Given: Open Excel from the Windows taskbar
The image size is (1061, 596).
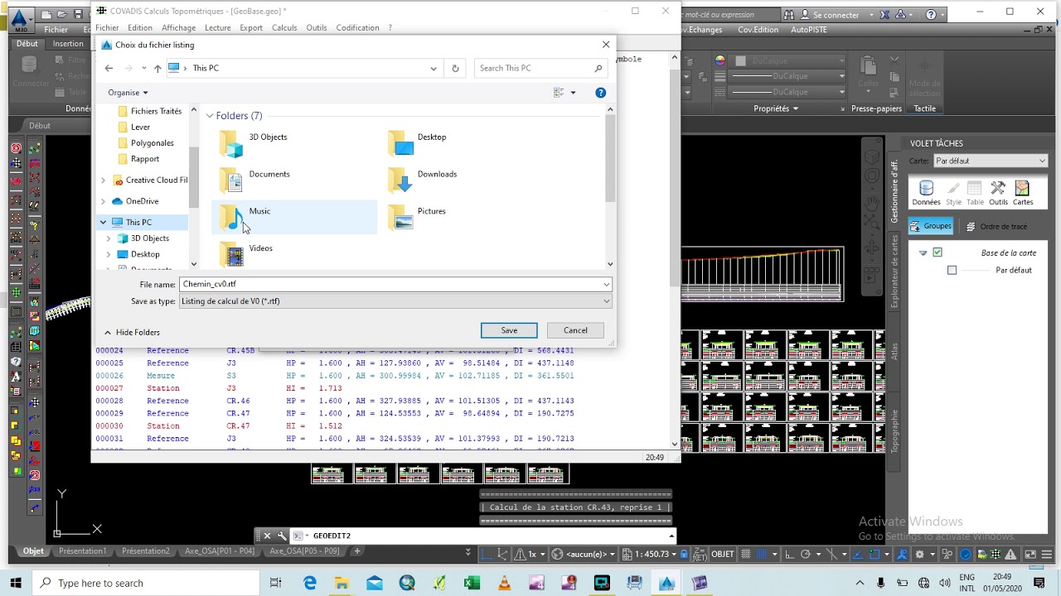Looking at the screenshot, I should coord(472,583).
